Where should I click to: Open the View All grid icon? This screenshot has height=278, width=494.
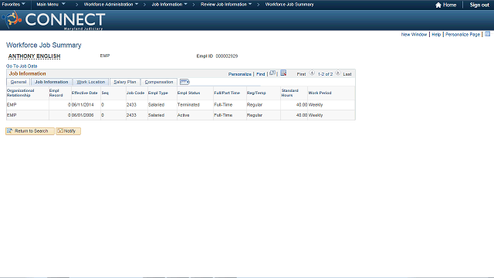point(272,73)
